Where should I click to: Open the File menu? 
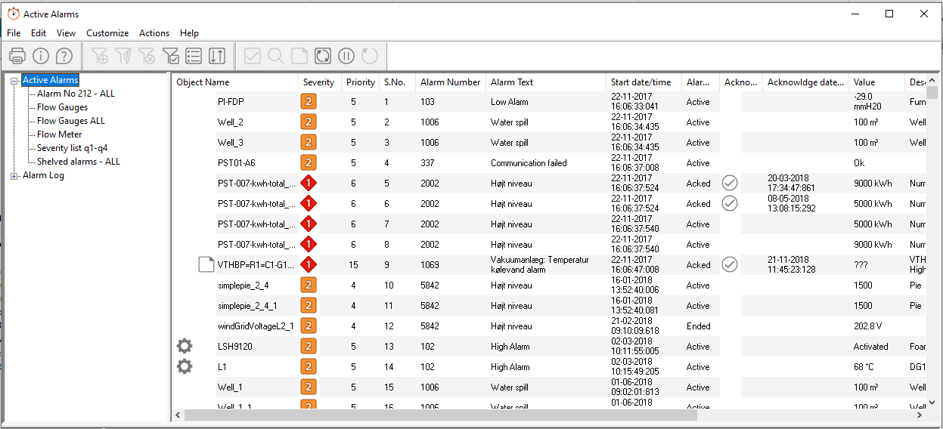tap(14, 33)
